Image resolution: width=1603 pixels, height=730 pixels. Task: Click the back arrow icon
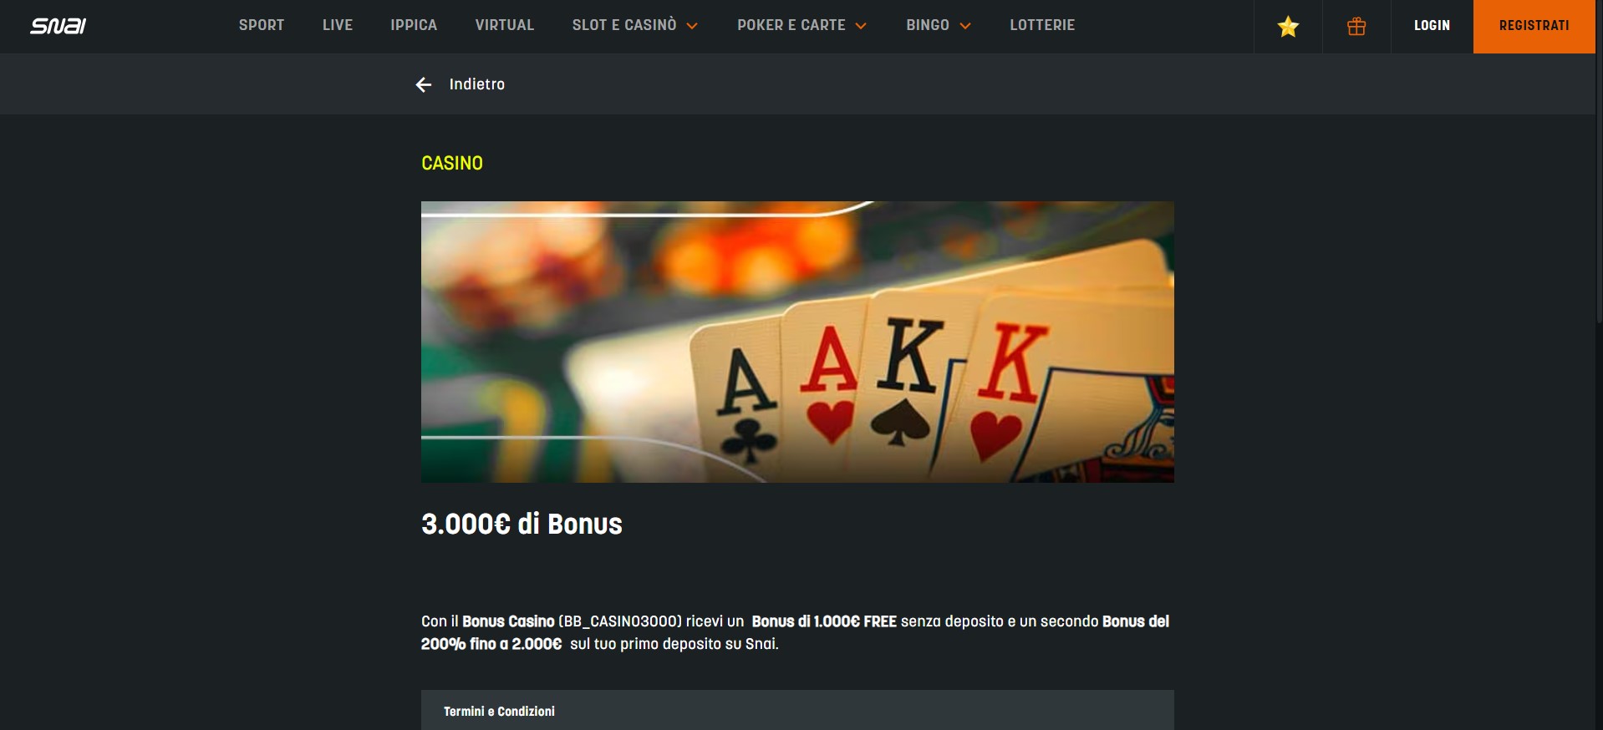[x=424, y=84]
